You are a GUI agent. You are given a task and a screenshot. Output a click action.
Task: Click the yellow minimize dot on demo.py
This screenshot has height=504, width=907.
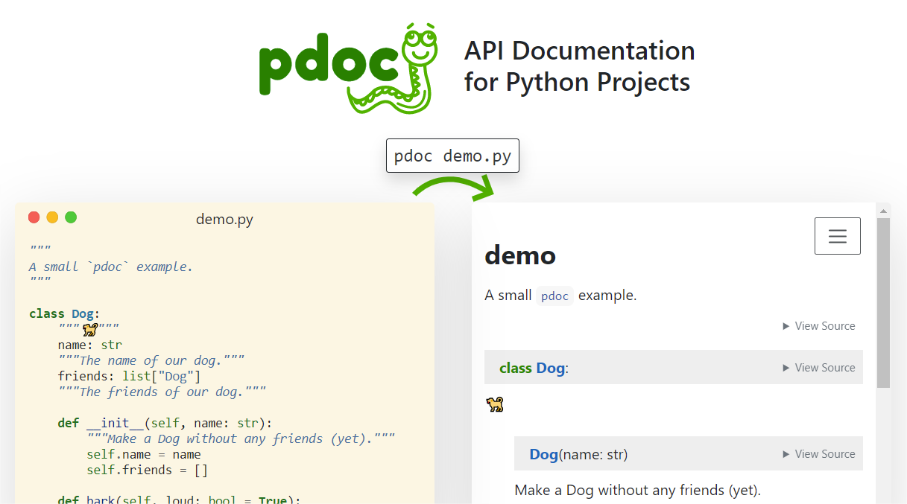(52, 217)
